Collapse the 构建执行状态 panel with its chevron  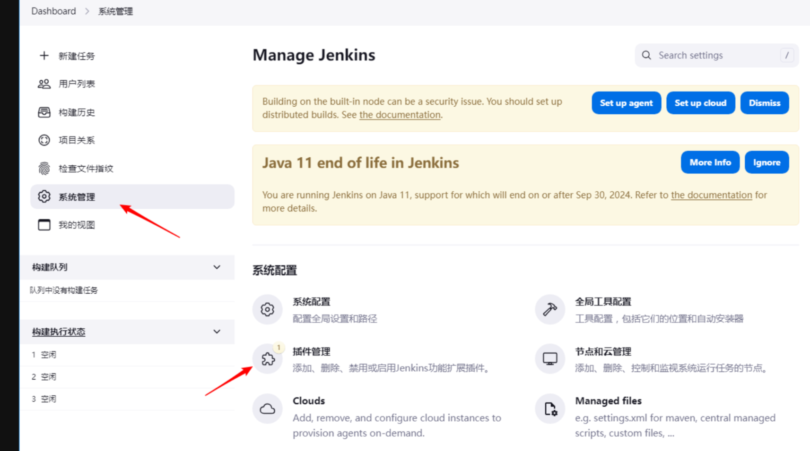pos(217,332)
